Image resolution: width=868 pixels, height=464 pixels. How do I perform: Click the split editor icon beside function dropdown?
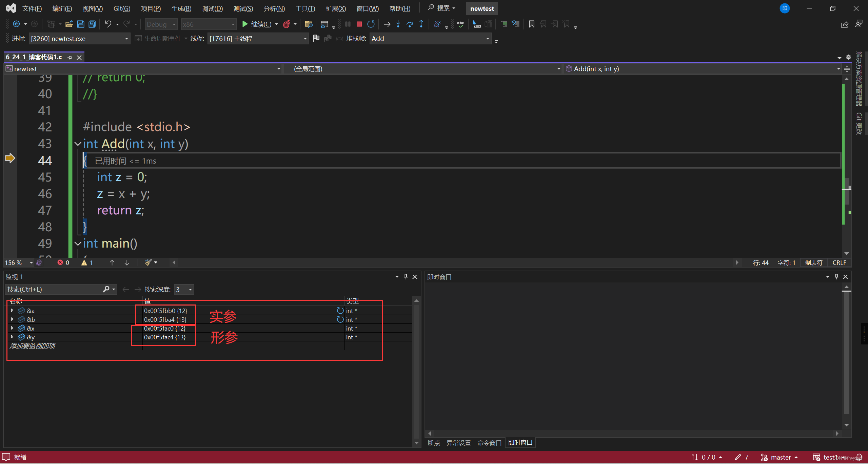(847, 69)
